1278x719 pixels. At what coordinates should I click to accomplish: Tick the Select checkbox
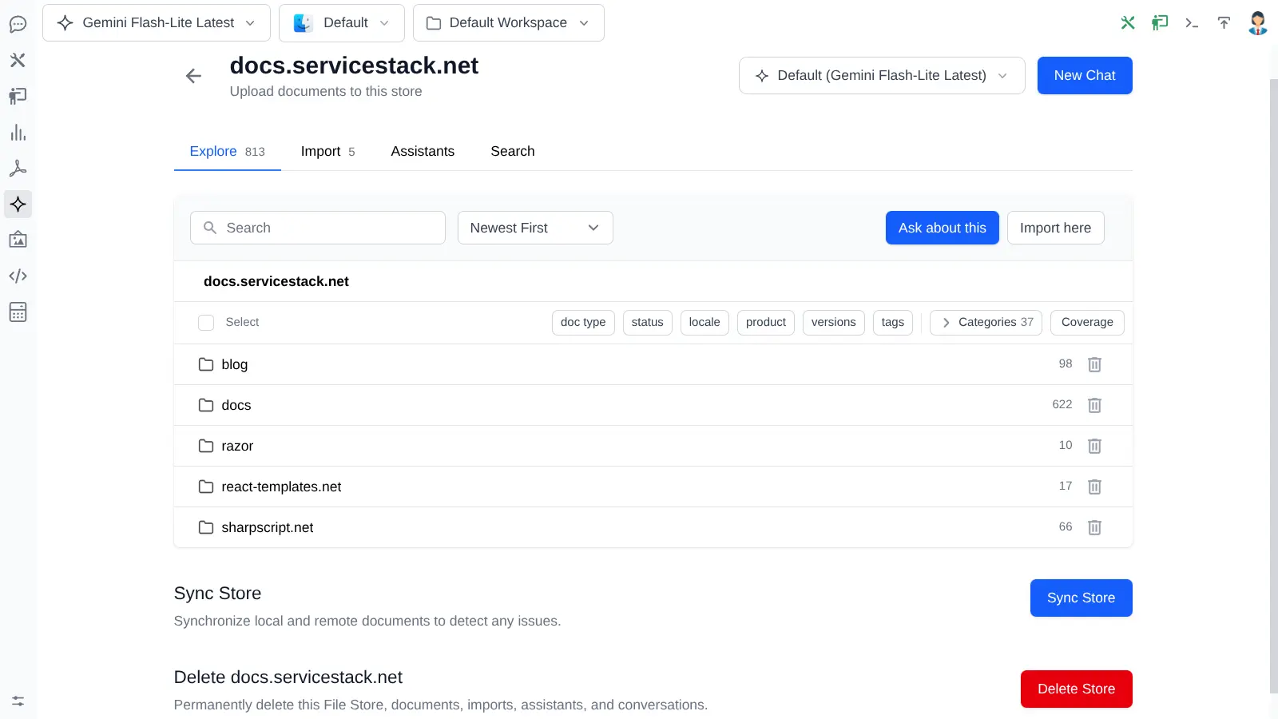point(206,323)
